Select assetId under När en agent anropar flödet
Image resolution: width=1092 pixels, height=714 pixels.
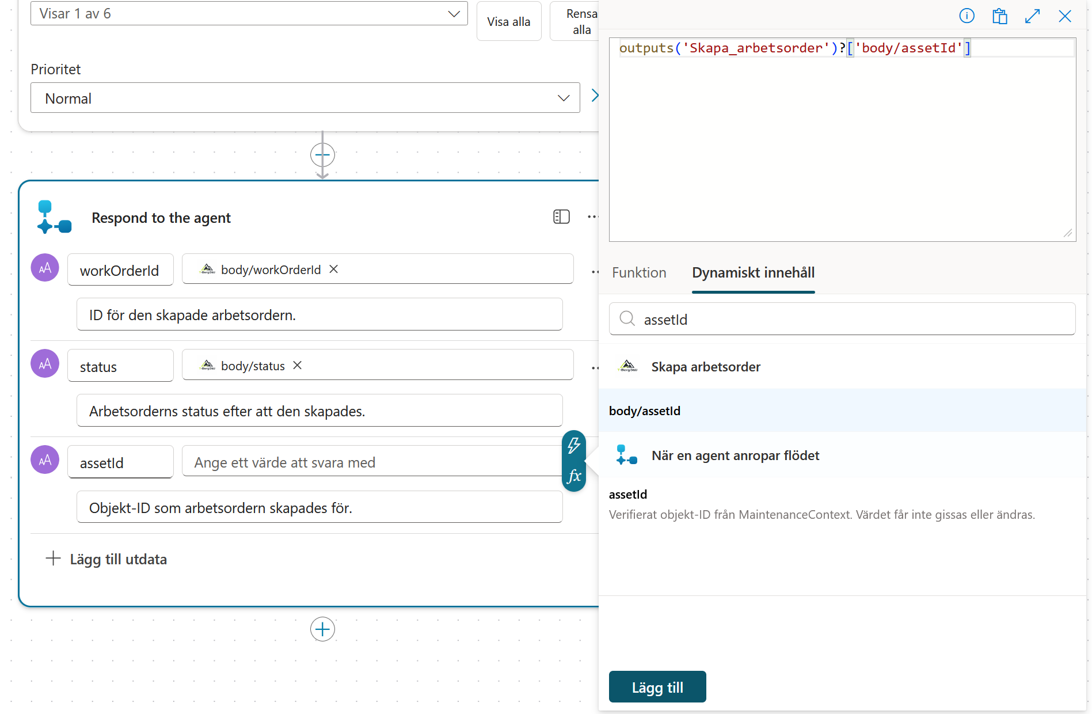[x=842, y=504]
